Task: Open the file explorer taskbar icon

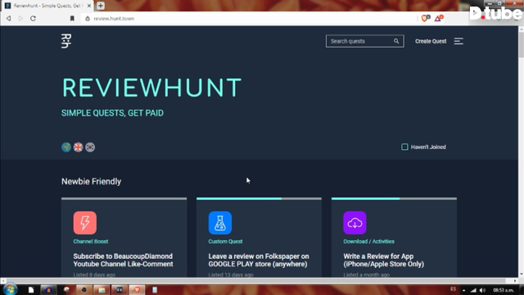Action: pos(102,289)
